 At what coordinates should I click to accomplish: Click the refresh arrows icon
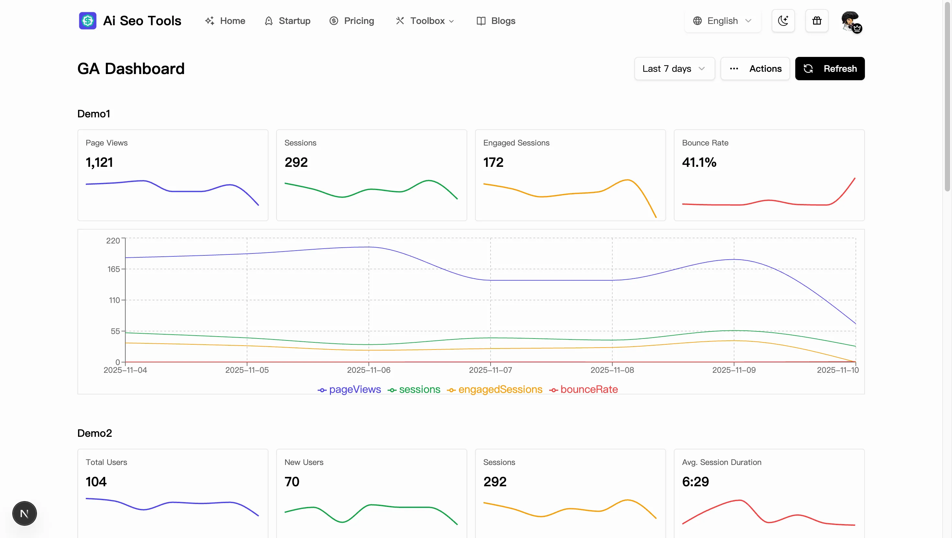(x=809, y=69)
